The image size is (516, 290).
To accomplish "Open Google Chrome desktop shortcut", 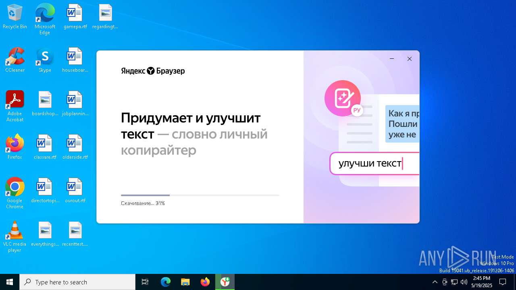I will (x=15, y=193).
